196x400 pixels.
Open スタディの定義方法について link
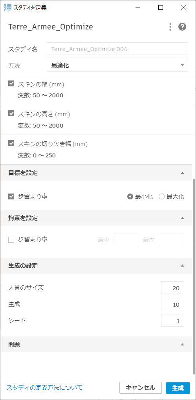(44, 388)
